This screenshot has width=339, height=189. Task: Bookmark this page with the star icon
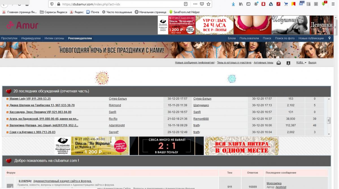coord(208,4)
